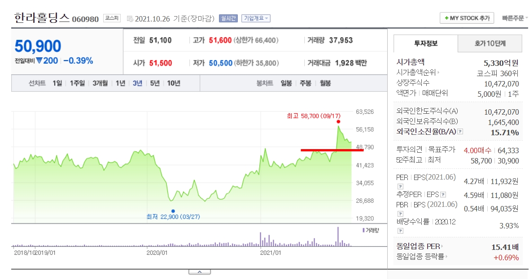Viewport: 529px width, 279px height.
Task: Select the 3년 line chart period
Action: point(137,83)
